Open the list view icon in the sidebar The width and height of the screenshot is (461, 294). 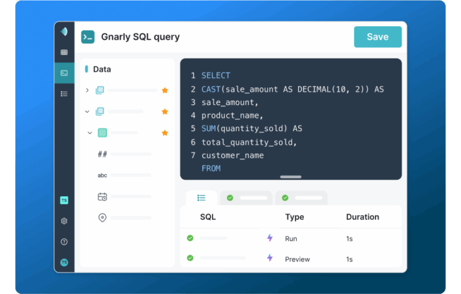[64, 94]
